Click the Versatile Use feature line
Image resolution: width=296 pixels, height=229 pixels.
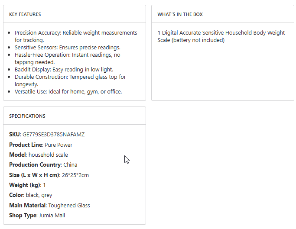(x=68, y=91)
